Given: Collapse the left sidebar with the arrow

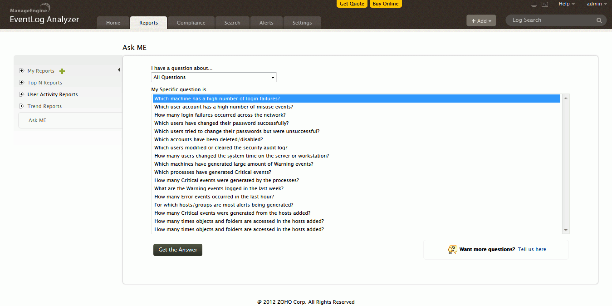Looking at the screenshot, I should point(118,70).
